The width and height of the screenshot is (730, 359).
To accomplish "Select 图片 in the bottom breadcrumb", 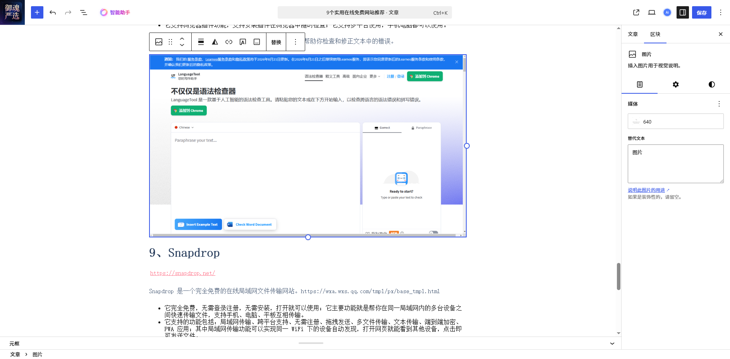I will click(x=38, y=354).
